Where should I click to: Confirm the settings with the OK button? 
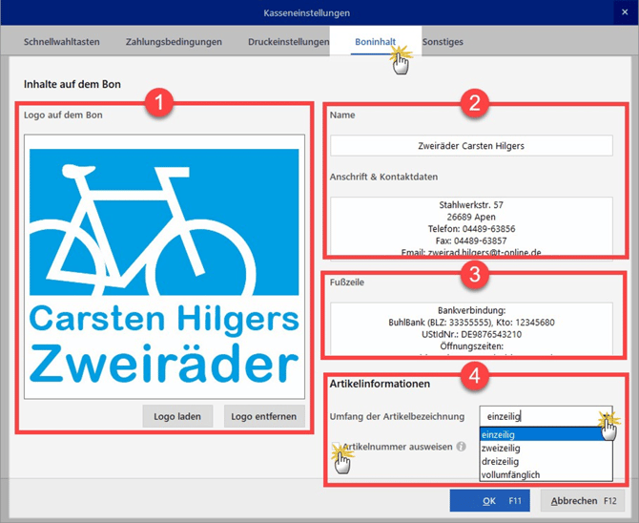[x=488, y=500]
